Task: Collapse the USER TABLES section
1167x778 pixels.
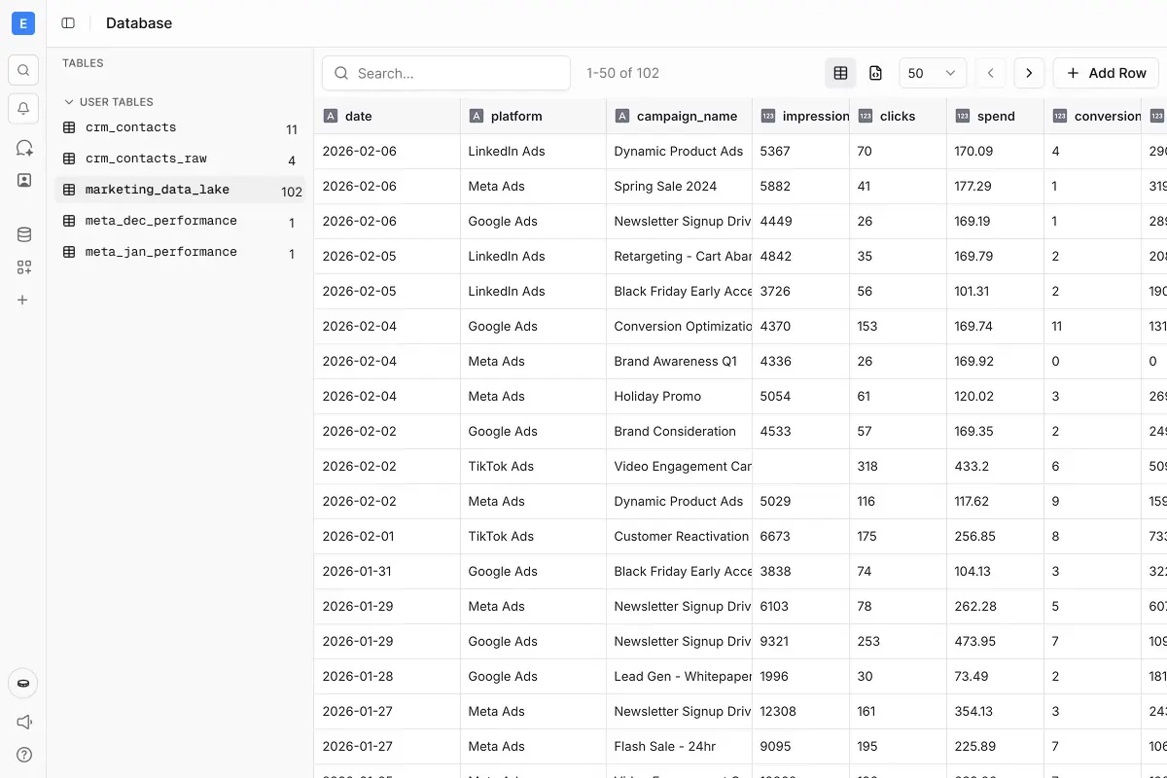Action: [x=68, y=101]
